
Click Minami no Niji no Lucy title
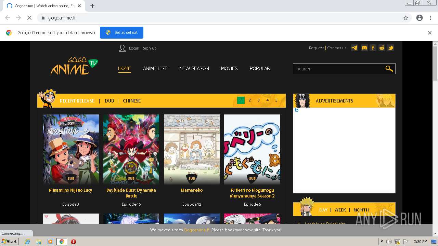click(70, 190)
